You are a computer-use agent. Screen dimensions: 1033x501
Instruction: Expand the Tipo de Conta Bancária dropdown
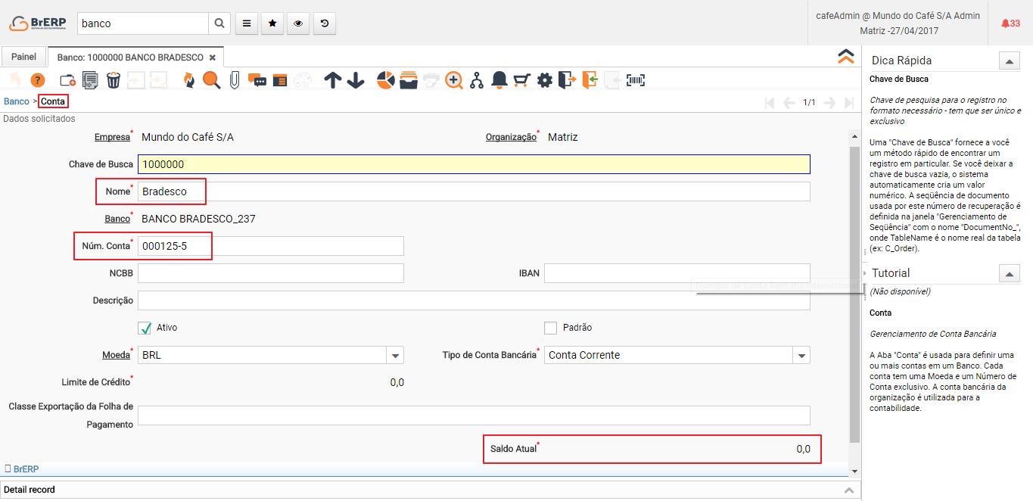[x=801, y=355]
